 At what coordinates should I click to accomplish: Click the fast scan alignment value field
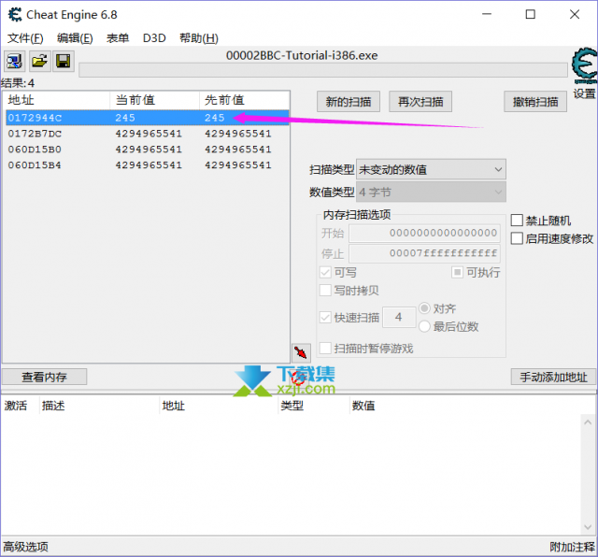[x=399, y=317]
